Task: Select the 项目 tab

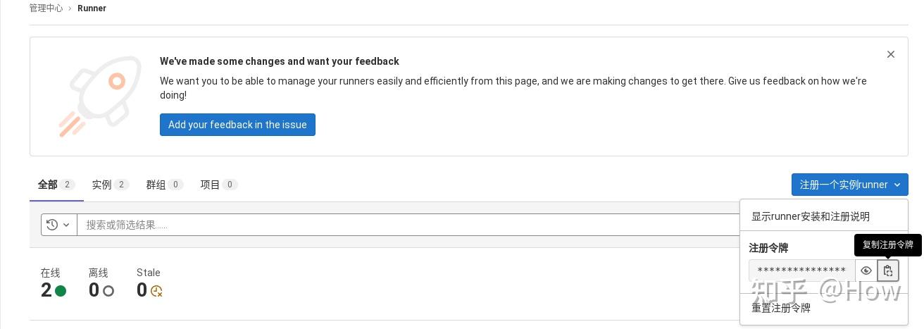Action: (218, 185)
